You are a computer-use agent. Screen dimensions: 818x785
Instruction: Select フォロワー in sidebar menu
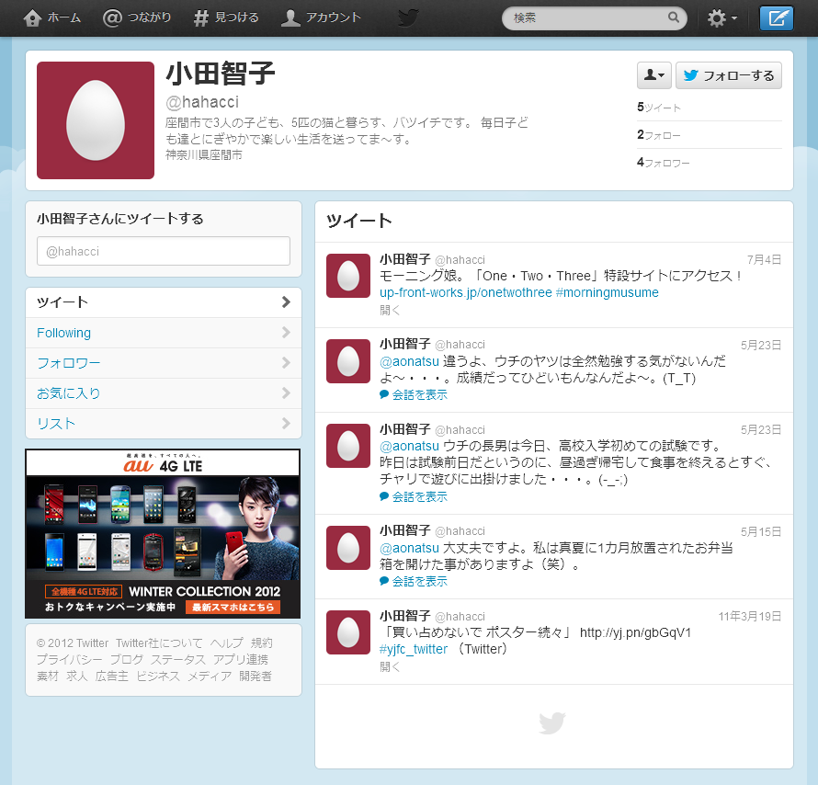point(164,363)
